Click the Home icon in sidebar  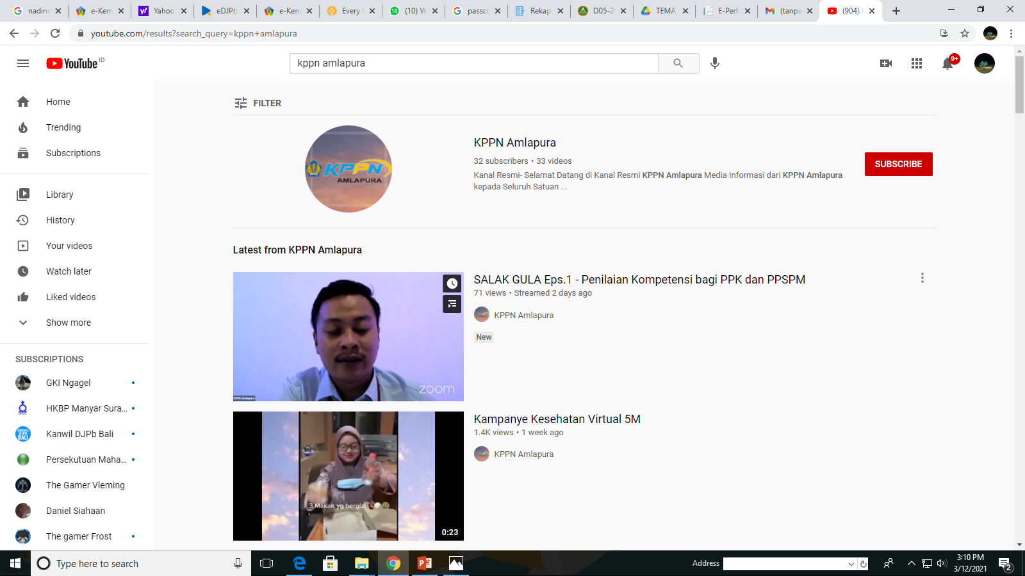23,102
